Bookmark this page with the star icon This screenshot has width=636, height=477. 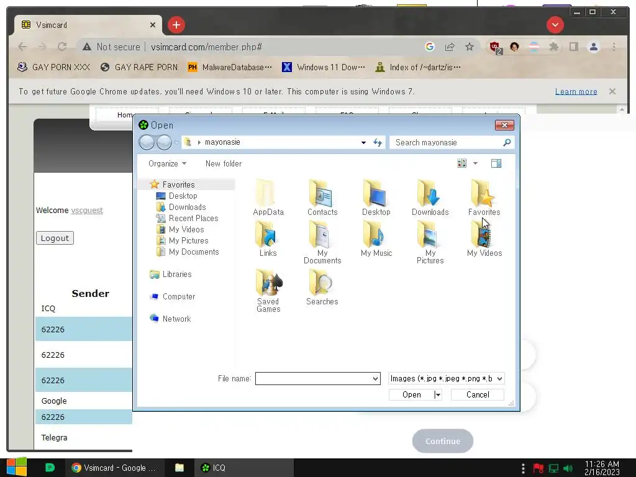pyautogui.click(x=470, y=47)
